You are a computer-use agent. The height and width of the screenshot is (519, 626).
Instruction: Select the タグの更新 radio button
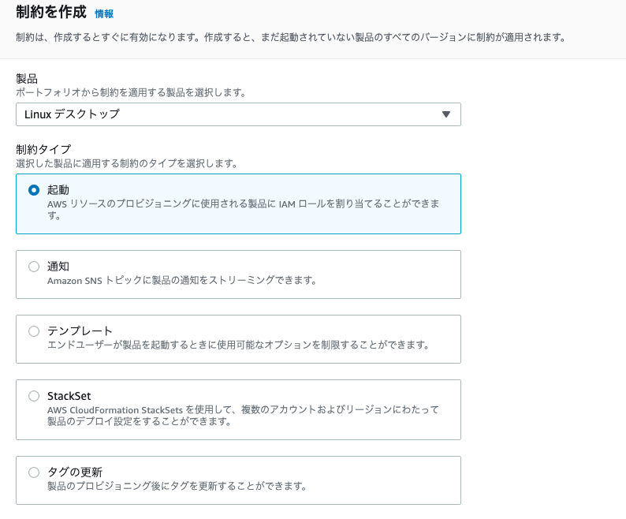(34, 472)
